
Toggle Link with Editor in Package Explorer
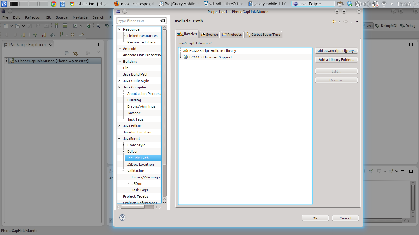(x=75, y=53)
